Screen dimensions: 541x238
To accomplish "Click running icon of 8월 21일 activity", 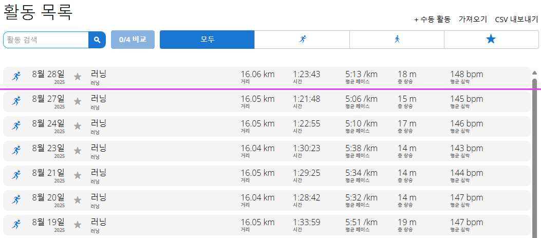I will coord(16,175).
